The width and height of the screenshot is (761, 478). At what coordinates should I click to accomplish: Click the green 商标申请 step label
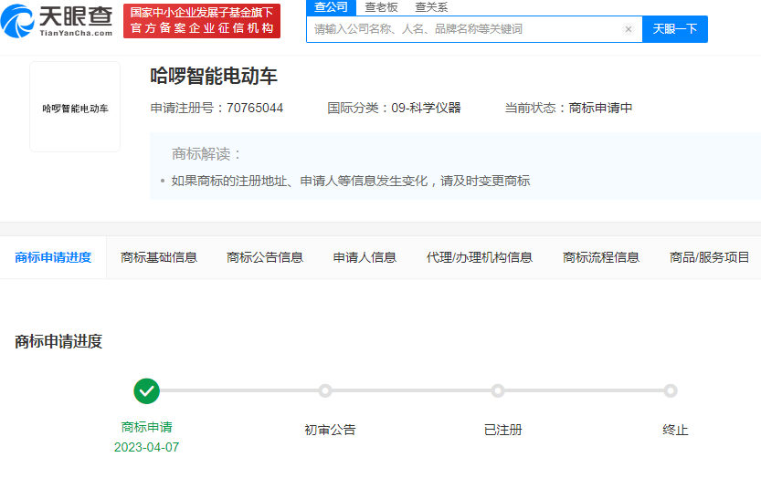146,427
